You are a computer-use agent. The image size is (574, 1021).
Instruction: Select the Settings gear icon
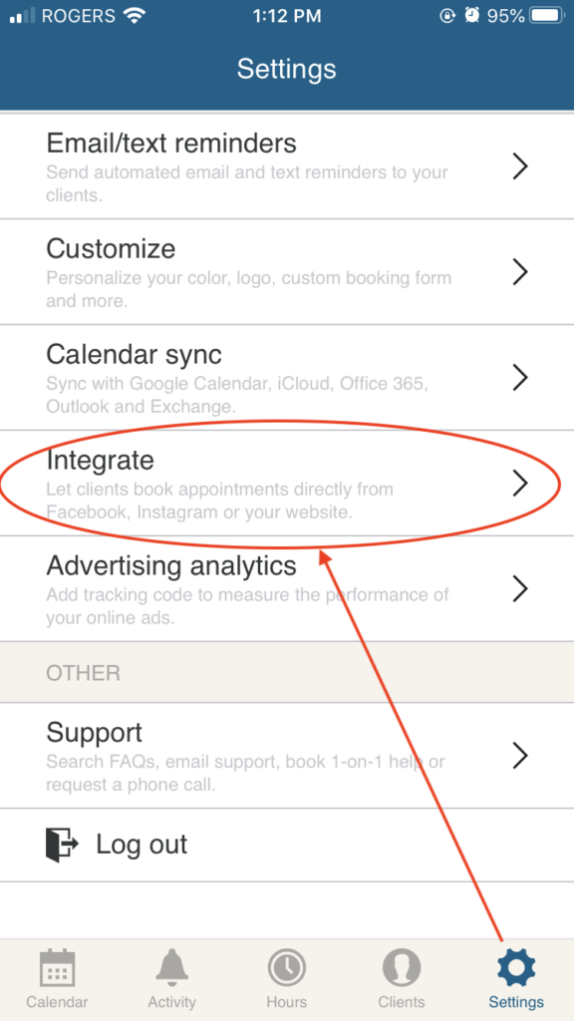[x=516, y=967]
